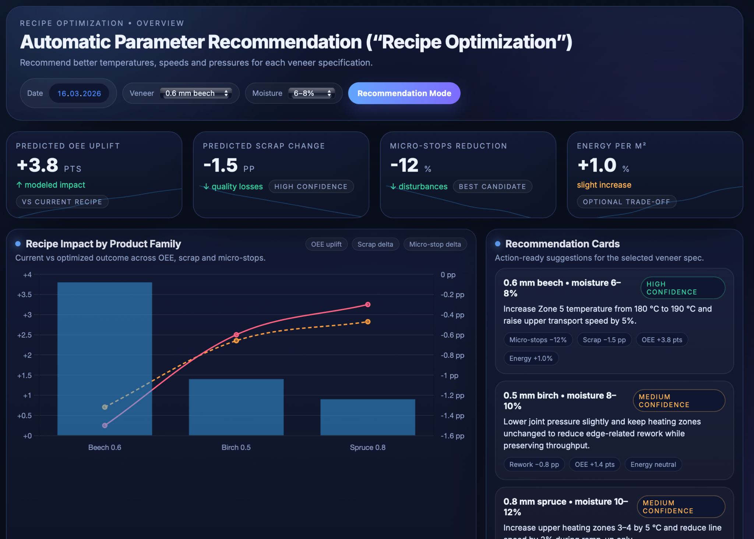
Task: Click the purple line point at Beech 0.6
Action: pos(105,425)
